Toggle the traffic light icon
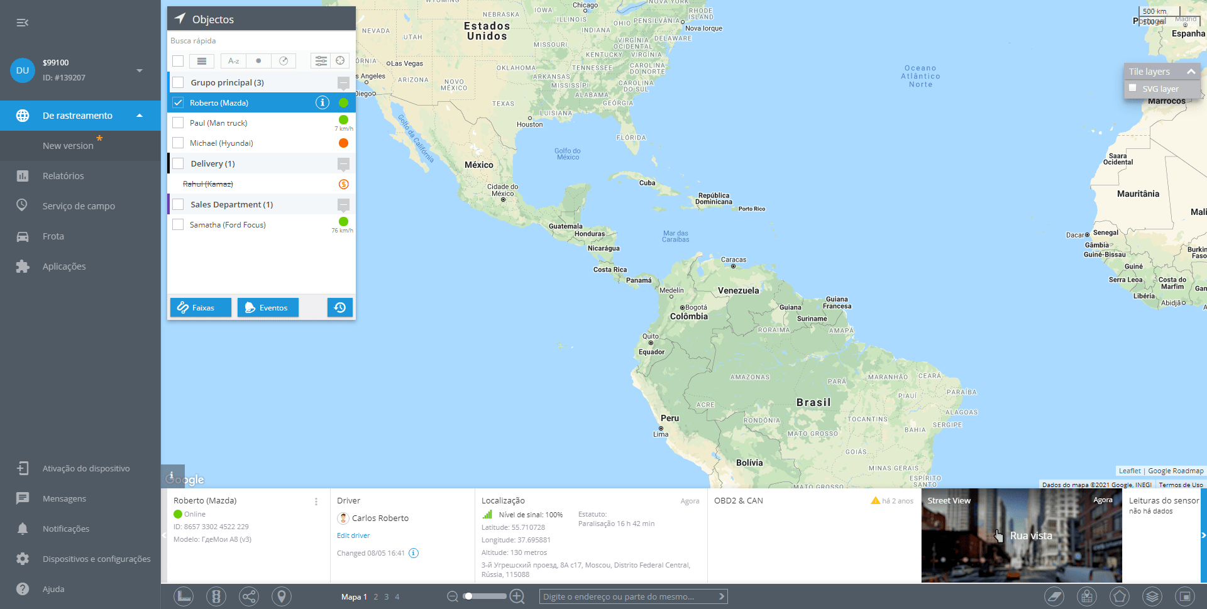The image size is (1207, 609). click(x=216, y=596)
